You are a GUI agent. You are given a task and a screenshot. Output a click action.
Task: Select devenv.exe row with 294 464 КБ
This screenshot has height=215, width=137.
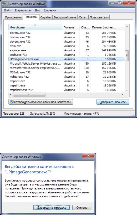[67, 42]
